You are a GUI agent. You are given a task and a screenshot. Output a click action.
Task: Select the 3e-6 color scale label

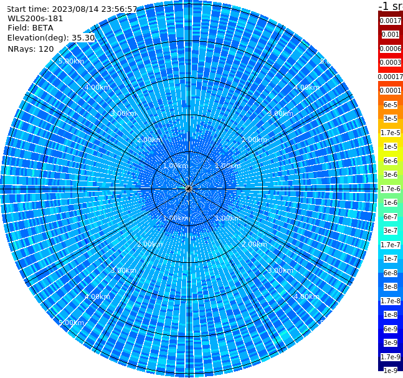click(391, 174)
